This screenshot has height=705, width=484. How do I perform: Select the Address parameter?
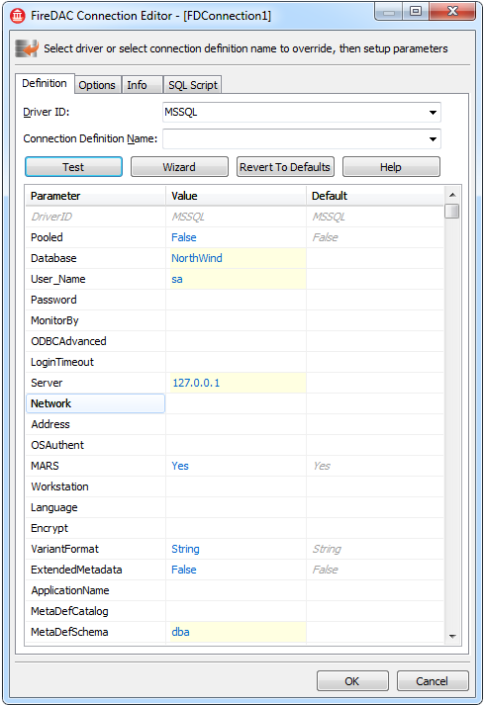[x=95, y=424]
